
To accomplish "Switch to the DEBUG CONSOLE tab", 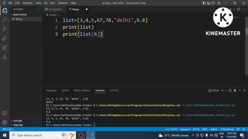I will point(82,91).
